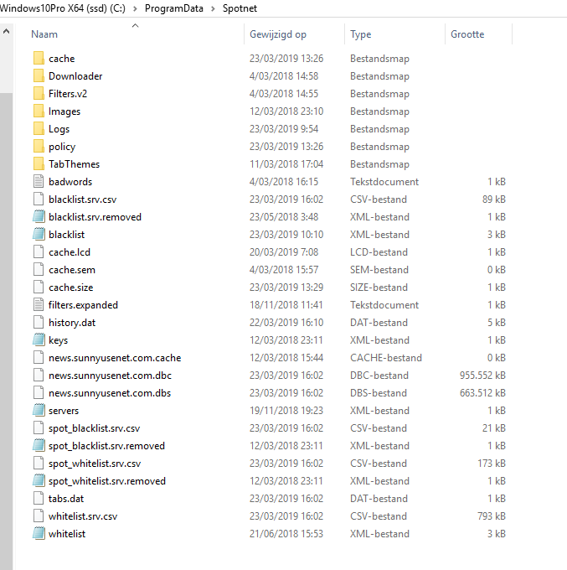Sort files by Naam column header
The width and height of the screenshot is (567, 570).
coord(44,34)
